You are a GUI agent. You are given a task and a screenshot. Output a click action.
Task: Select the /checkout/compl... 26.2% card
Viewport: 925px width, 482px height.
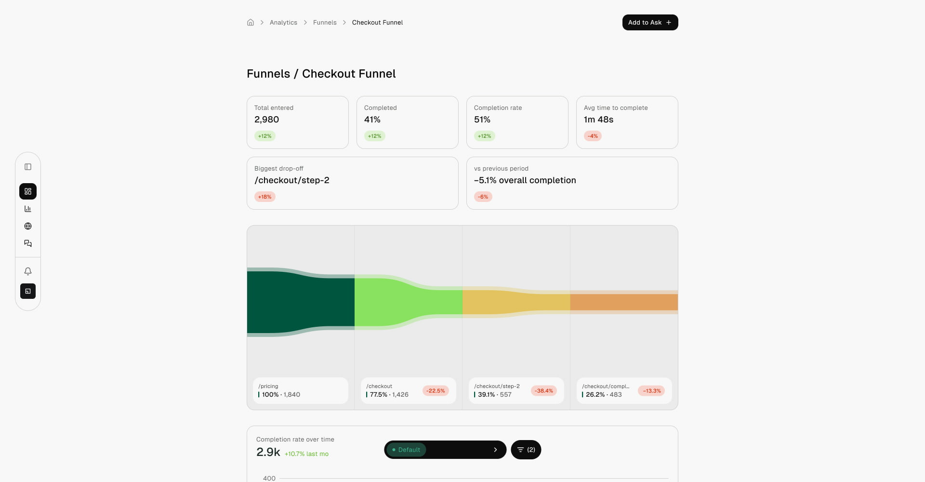click(624, 390)
